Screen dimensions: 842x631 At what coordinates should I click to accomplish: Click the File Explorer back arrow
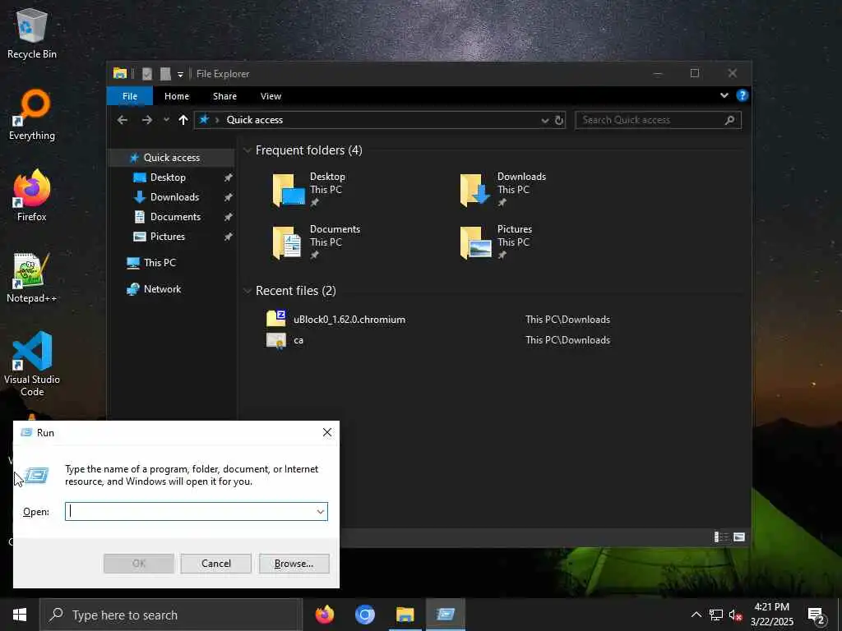[123, 120]
